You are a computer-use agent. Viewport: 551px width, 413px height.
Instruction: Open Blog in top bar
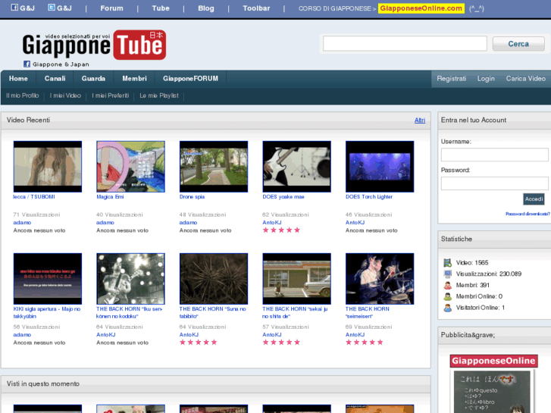point(206,8)
